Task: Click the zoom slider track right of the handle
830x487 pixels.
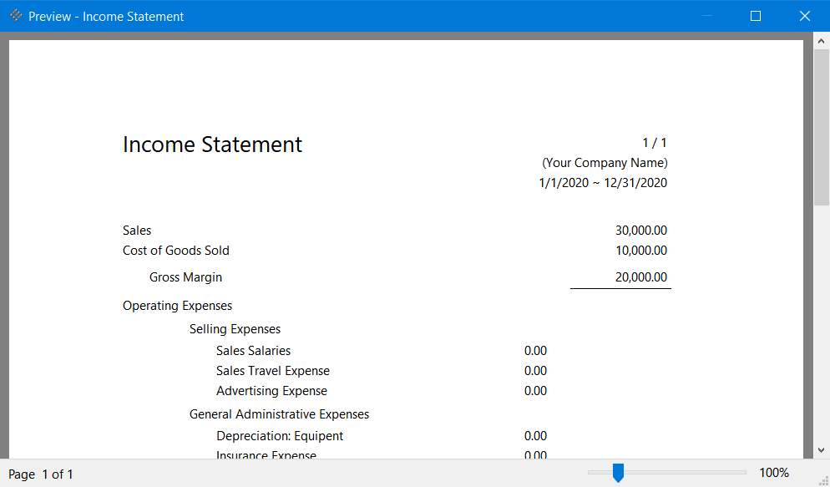Action: point(685,472)
